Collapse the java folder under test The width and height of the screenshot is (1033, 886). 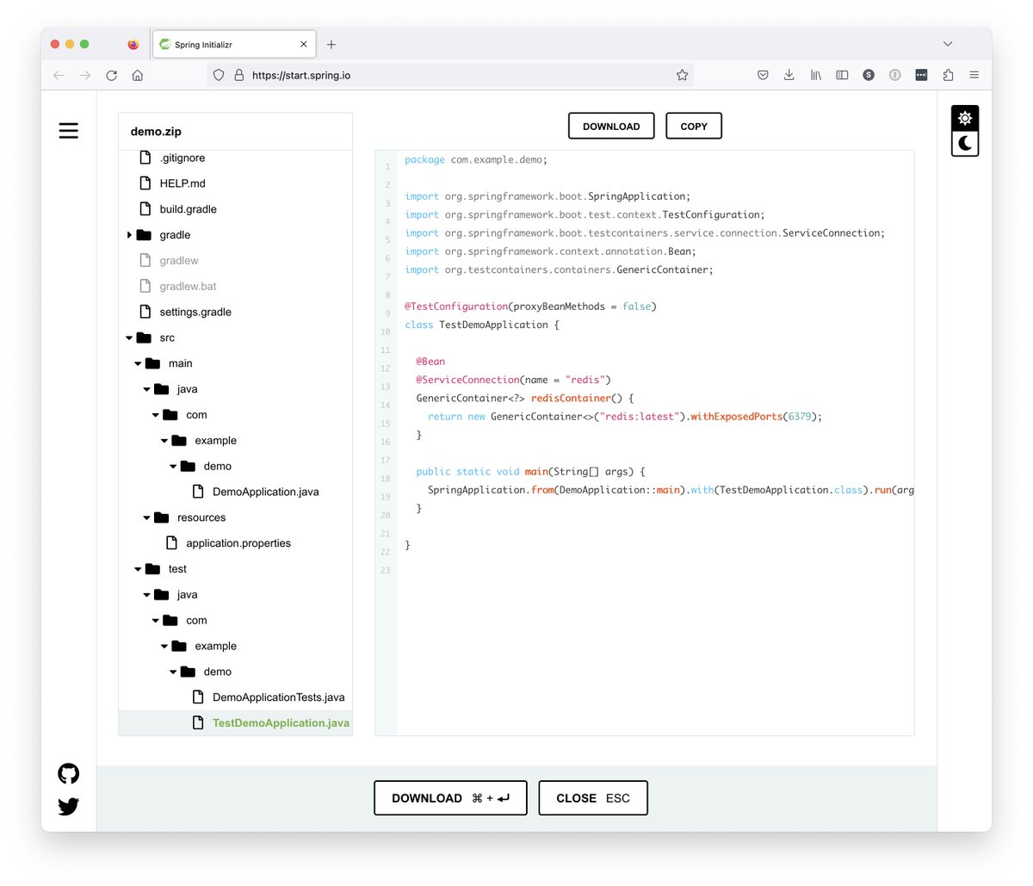[x=147, y=596]
